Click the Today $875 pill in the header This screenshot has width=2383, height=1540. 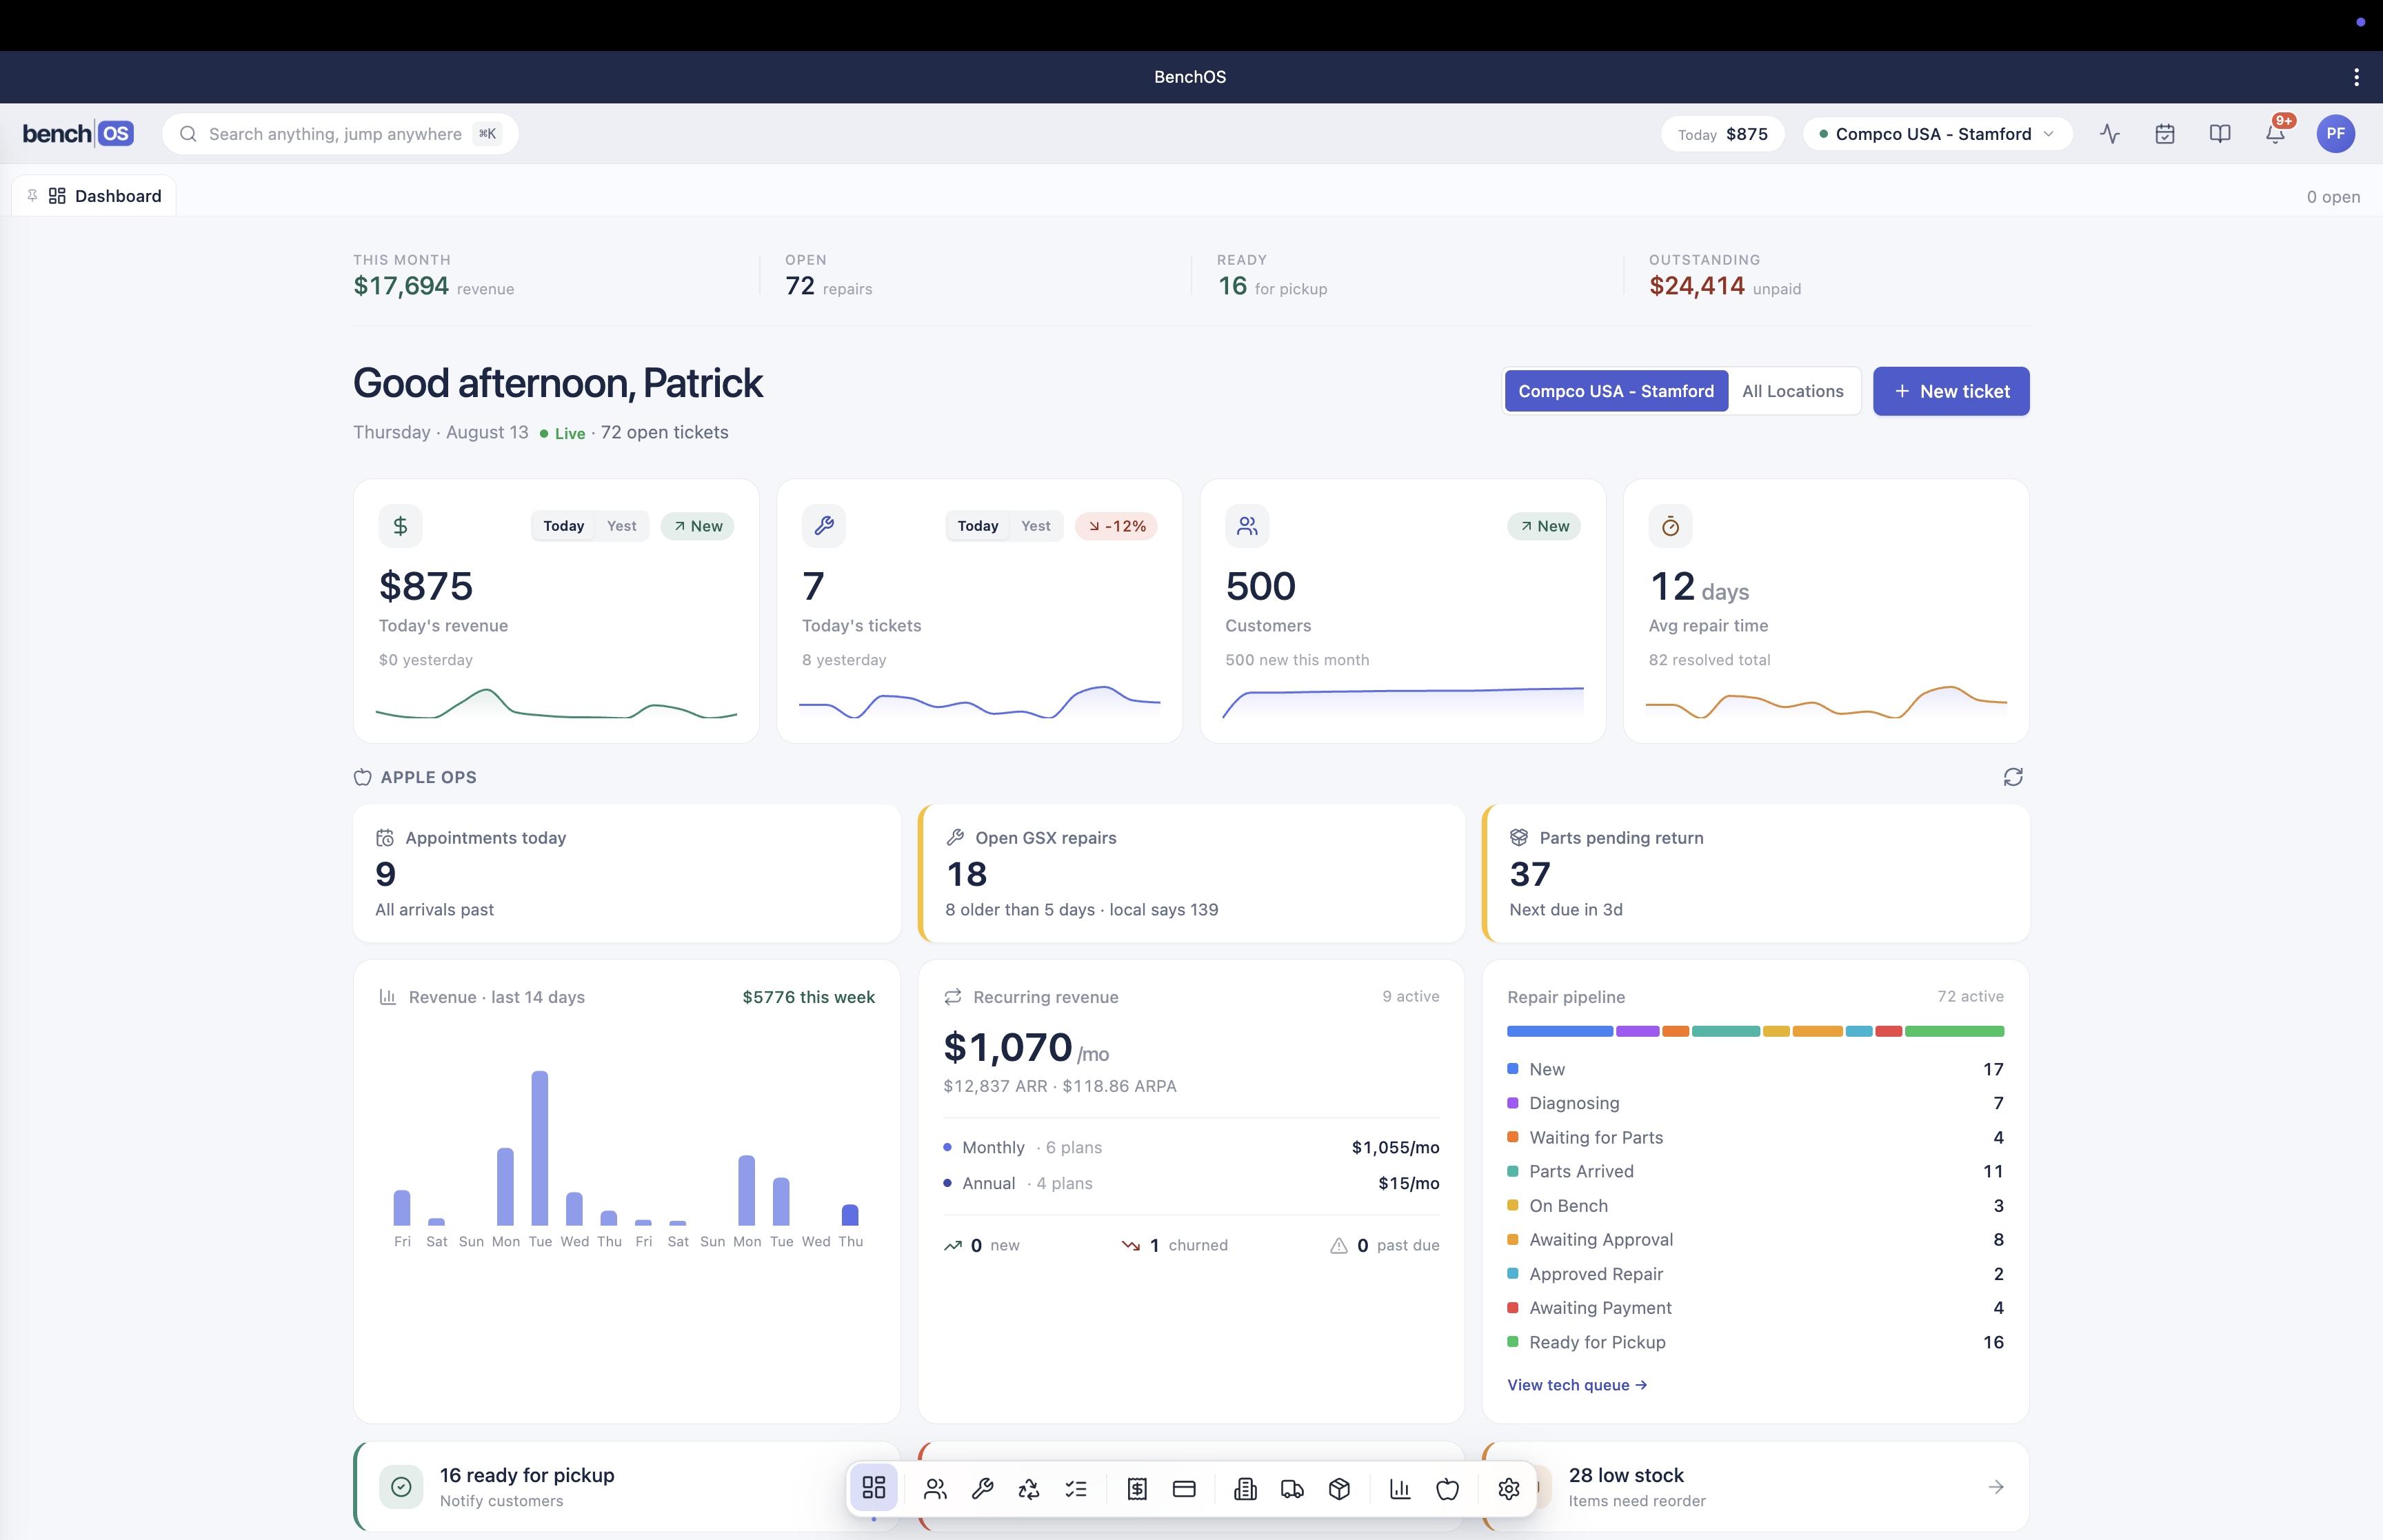point(1722,134)
